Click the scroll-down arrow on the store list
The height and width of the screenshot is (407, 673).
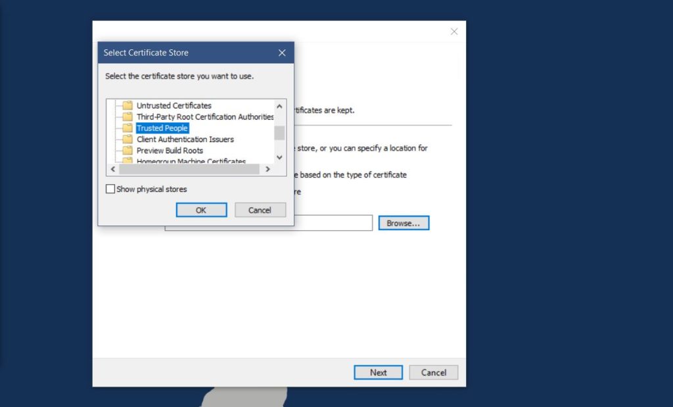click(279, 157)
